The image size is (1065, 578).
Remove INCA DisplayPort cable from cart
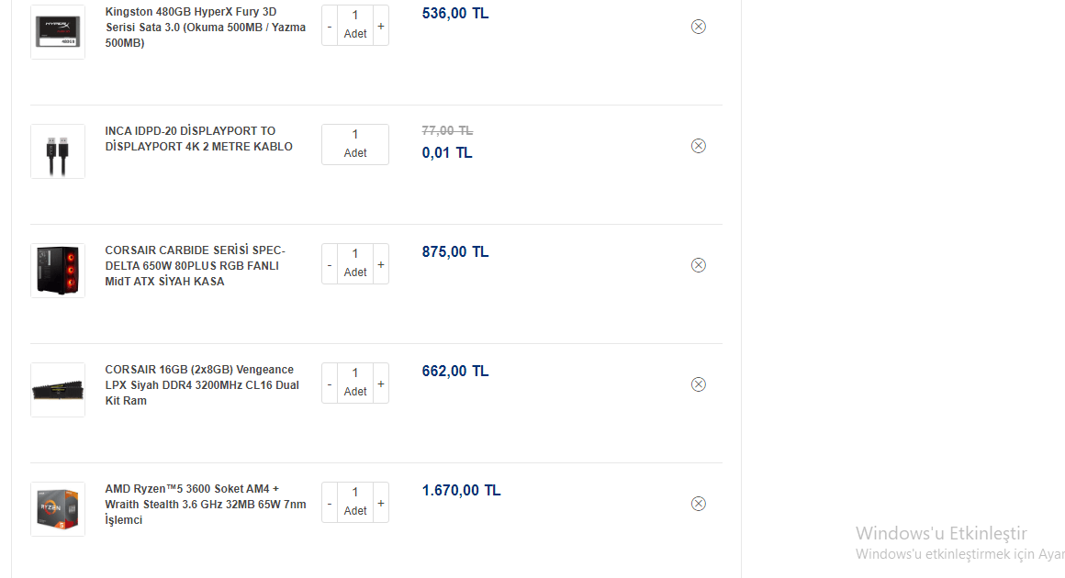pyautogui.click(x=698, y=146)
